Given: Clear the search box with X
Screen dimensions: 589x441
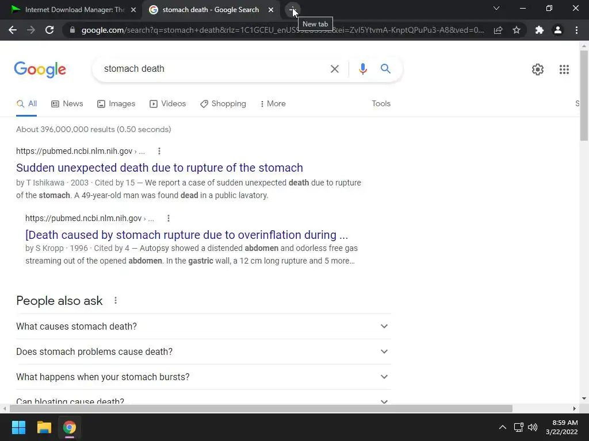Looking at the screenshot, I should [x=334, y=69].
